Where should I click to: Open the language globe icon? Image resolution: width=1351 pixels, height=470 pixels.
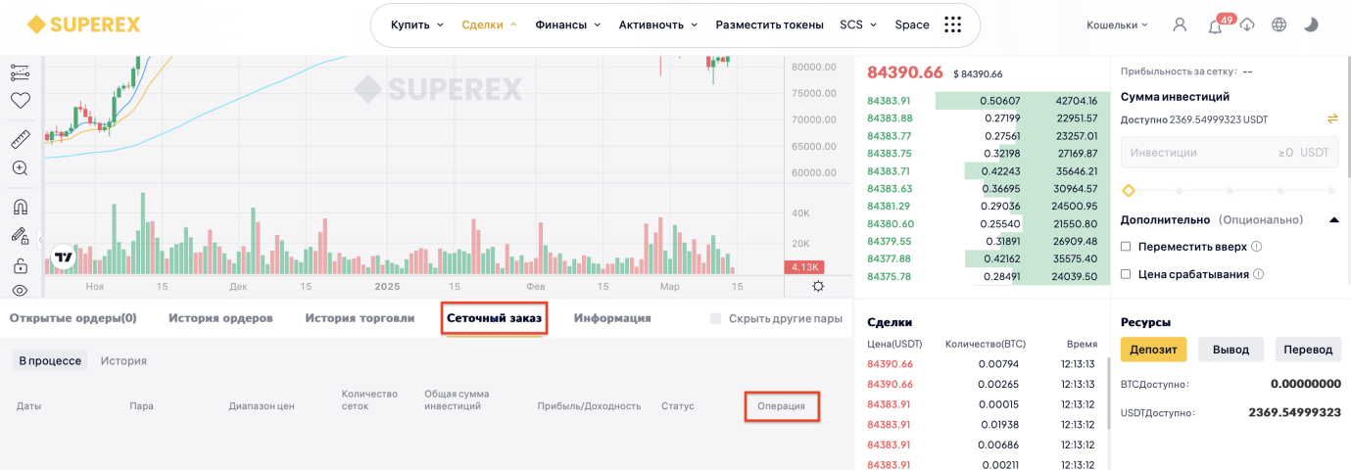pyautogui.click(x=1279, y=25)
